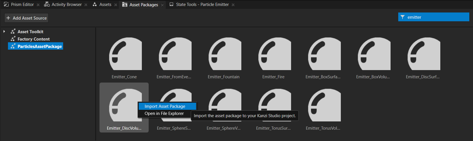Click the Add Asset Source button
This screenshot has height=141, width=473.
tap(26, 18)
